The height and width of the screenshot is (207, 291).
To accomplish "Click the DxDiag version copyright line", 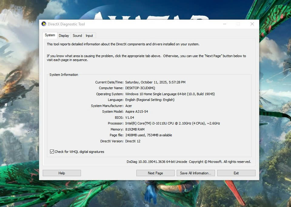I will [189, 162].
